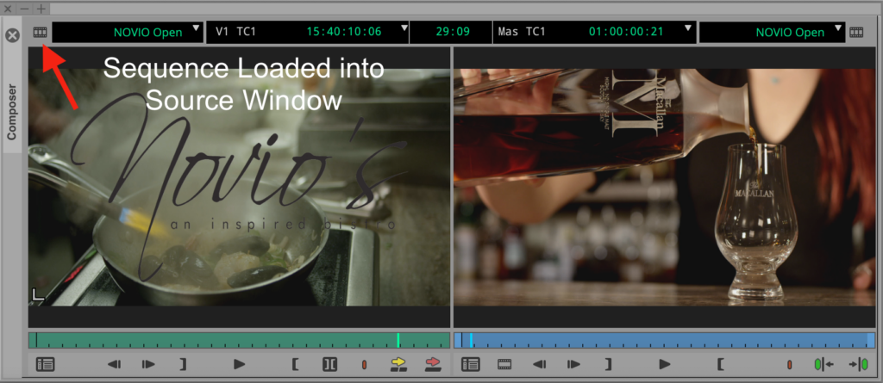
Task: Open the Mas TC1 tracking information menu
Action: (x=595, y=32)
